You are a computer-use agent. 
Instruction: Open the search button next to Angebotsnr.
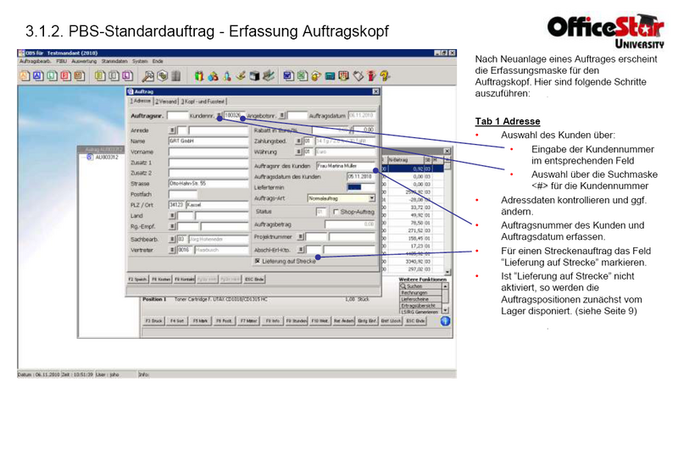pyautogui.click(x=282, y=115)
